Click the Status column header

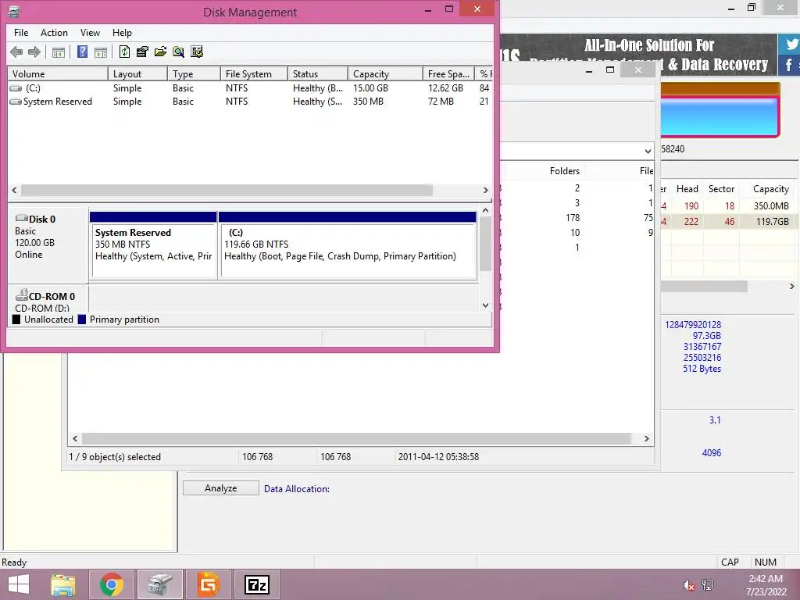coord(317,74)
